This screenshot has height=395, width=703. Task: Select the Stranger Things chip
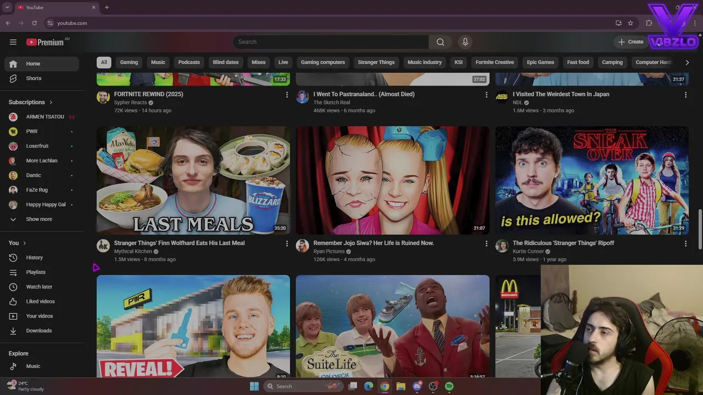(376, 62)
